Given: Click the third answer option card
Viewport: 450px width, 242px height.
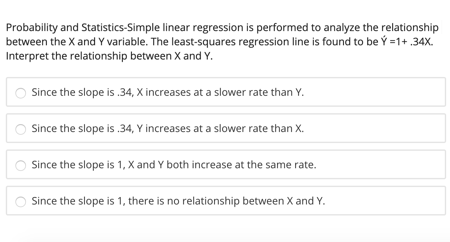Looking at the screenshot, I should pyautogui.click(x=225, y=164).
